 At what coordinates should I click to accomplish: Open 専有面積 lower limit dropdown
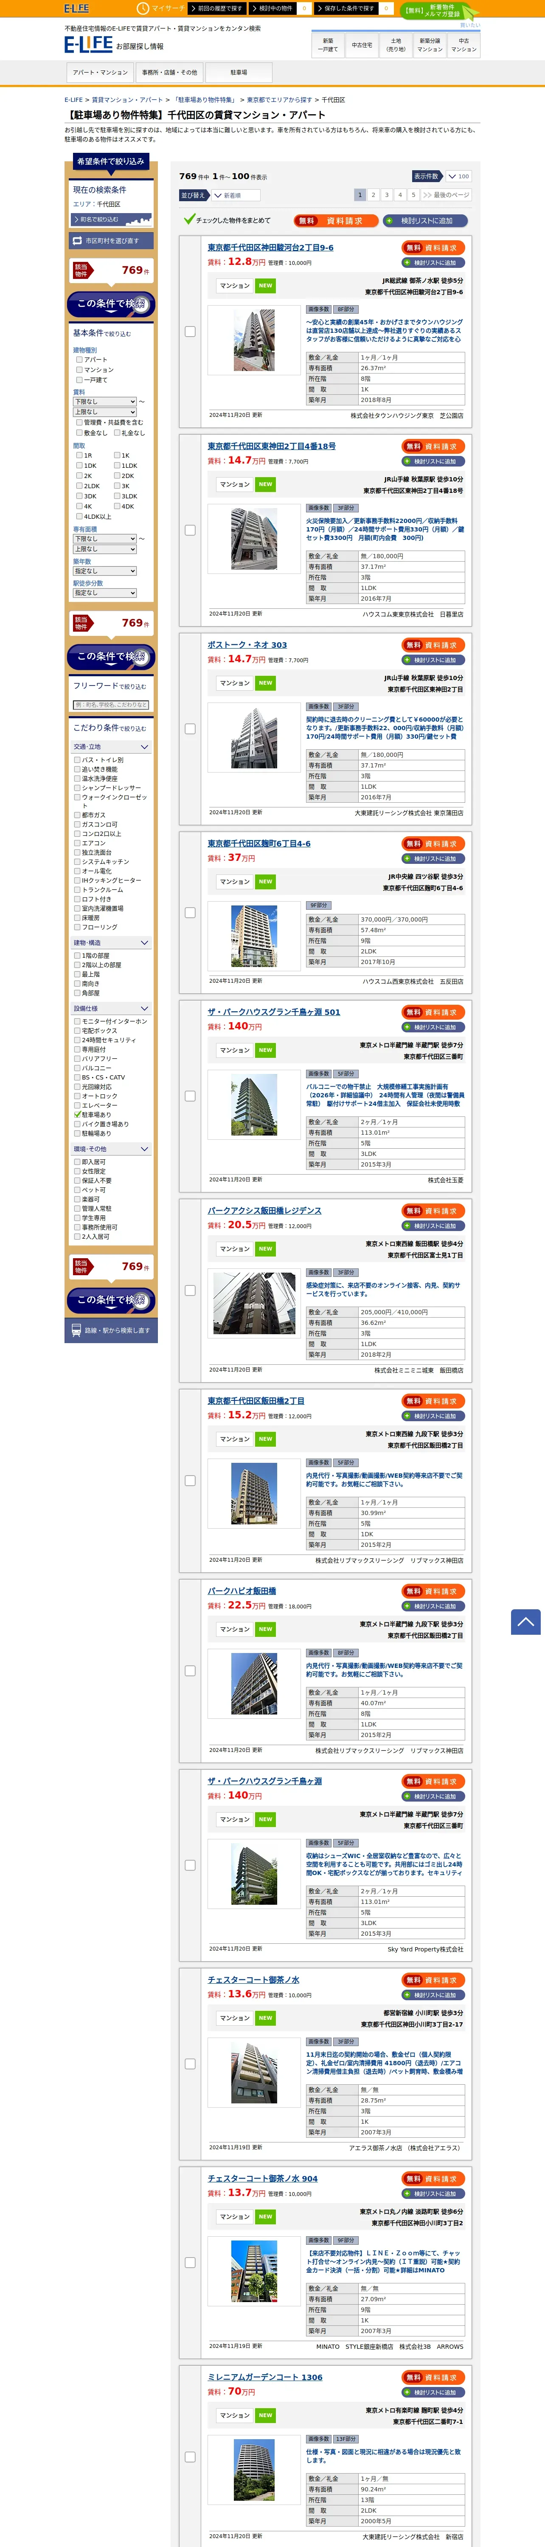pyautogui.click(x=105, y=539)
